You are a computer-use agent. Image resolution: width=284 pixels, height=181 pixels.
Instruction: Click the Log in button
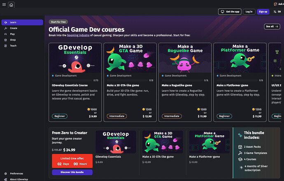249,12
